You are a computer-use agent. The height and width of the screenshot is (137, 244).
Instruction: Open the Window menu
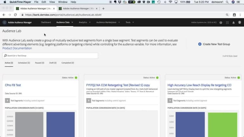point(63,2)
